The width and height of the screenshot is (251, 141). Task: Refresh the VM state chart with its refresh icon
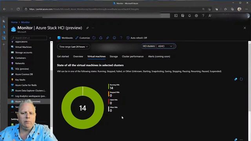(x=241, y=79)
